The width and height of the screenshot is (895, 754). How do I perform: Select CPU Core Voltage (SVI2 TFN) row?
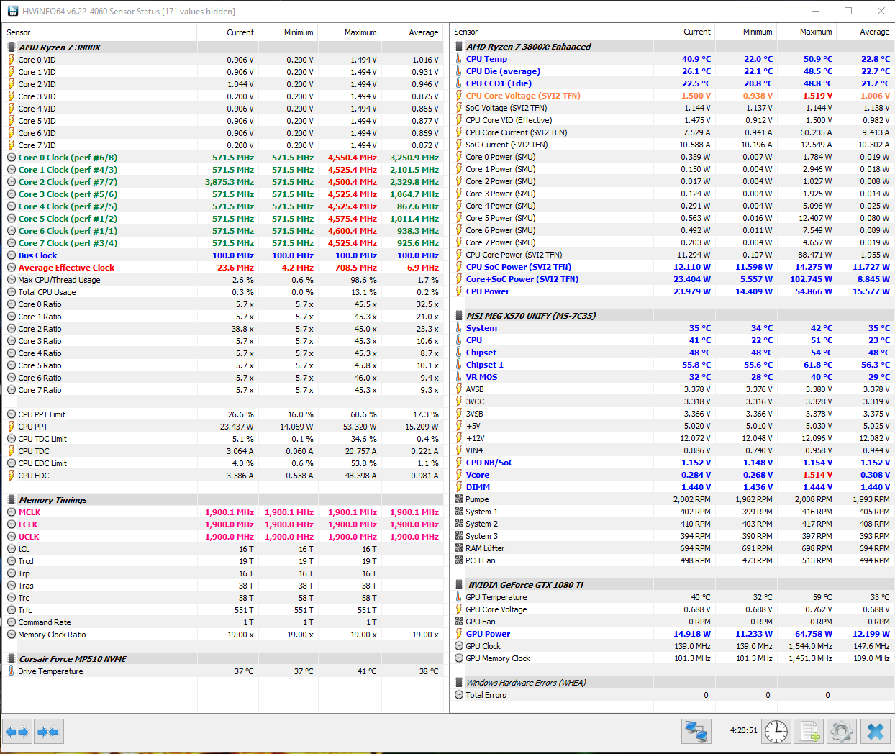(672, 96)
